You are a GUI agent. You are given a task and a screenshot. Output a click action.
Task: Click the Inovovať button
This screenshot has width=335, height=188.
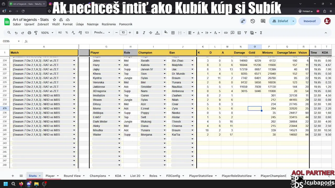(310, 21)
